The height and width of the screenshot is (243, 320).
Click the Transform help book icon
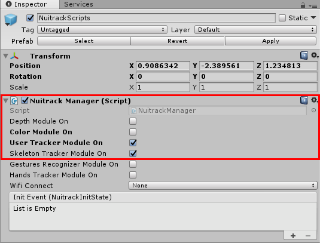(304, 56)
